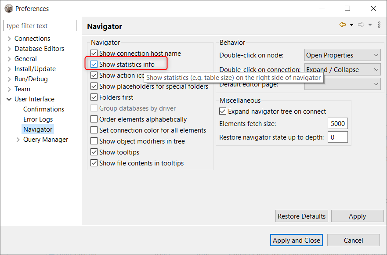Collapse the User Interface tree node
Image resolution: width=387 pixels, height=255 pixels.
click(9, 99)
